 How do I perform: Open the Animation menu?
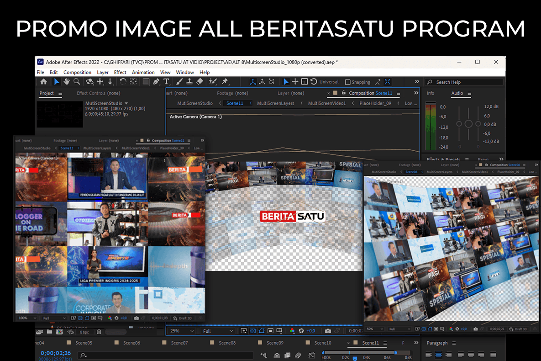point(143,72)
